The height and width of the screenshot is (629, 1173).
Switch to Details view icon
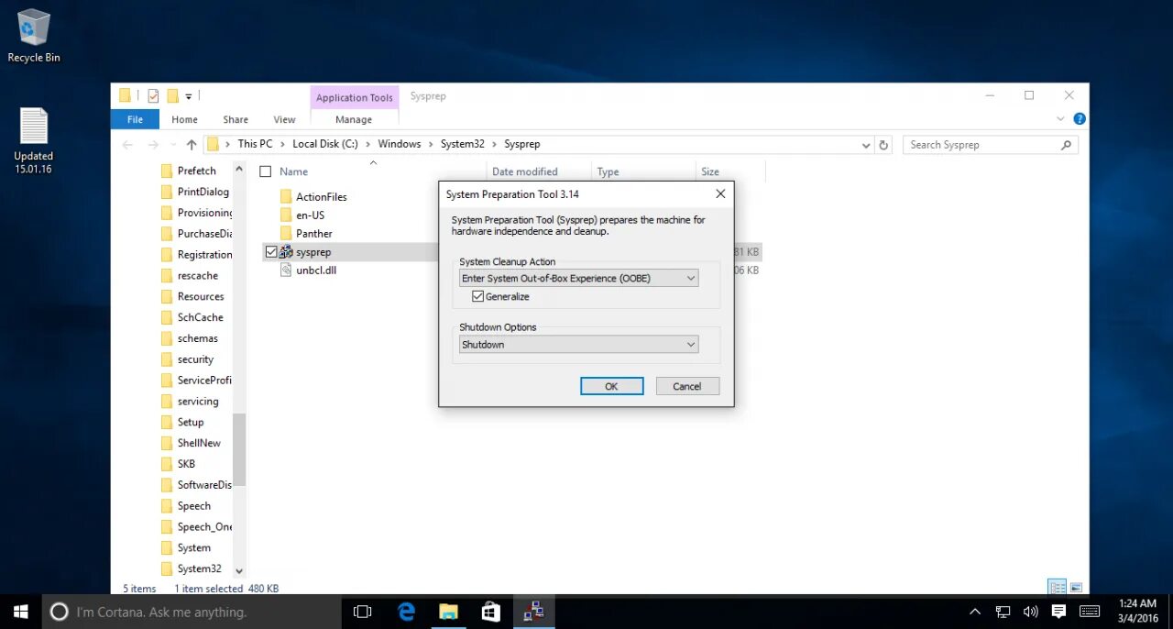1057,588
